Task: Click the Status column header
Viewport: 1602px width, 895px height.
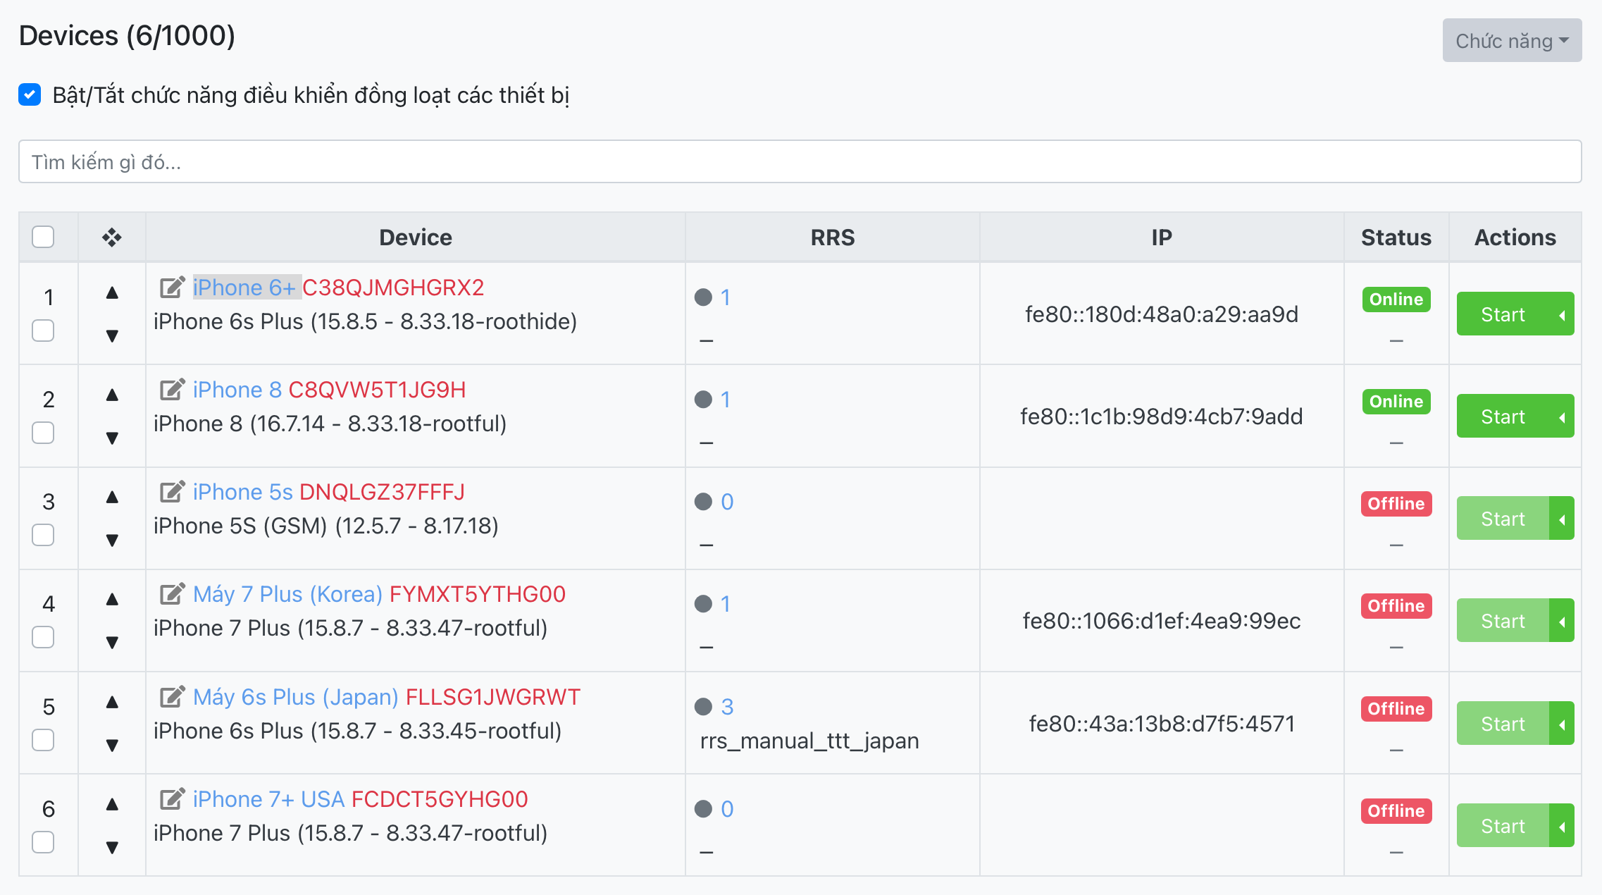Action: [1396, 237]
